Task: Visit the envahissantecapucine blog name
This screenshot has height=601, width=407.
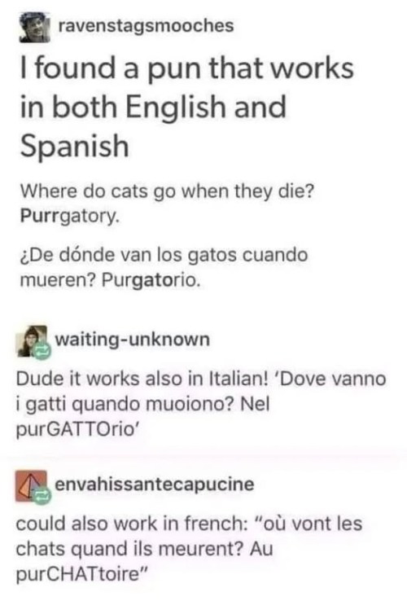Action: coord(155,484)
